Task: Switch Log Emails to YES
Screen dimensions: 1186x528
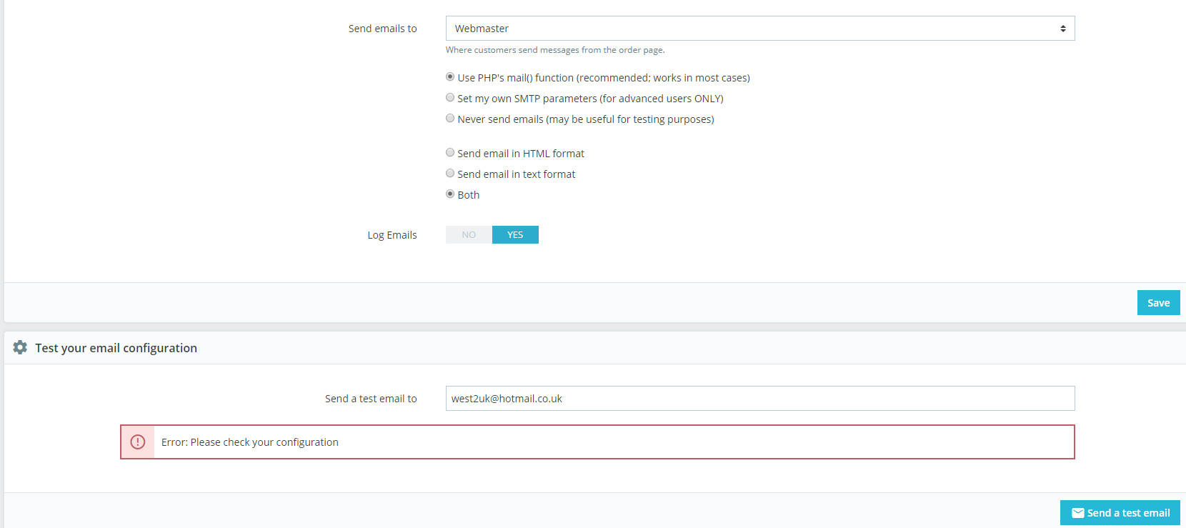Action: coord(515,235)
